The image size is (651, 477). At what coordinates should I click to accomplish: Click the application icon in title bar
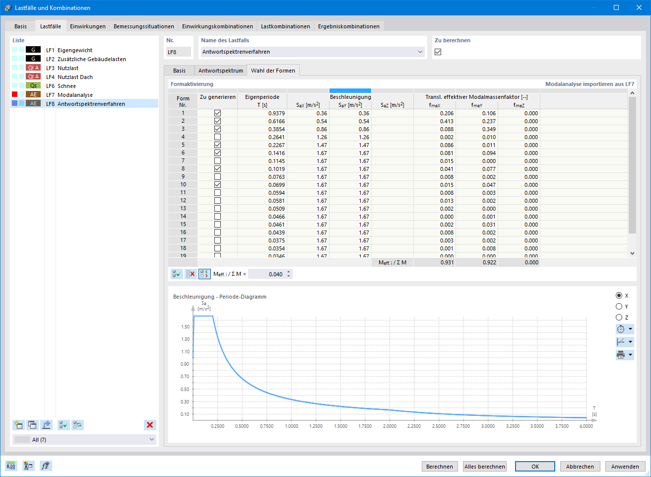[7, 7]
